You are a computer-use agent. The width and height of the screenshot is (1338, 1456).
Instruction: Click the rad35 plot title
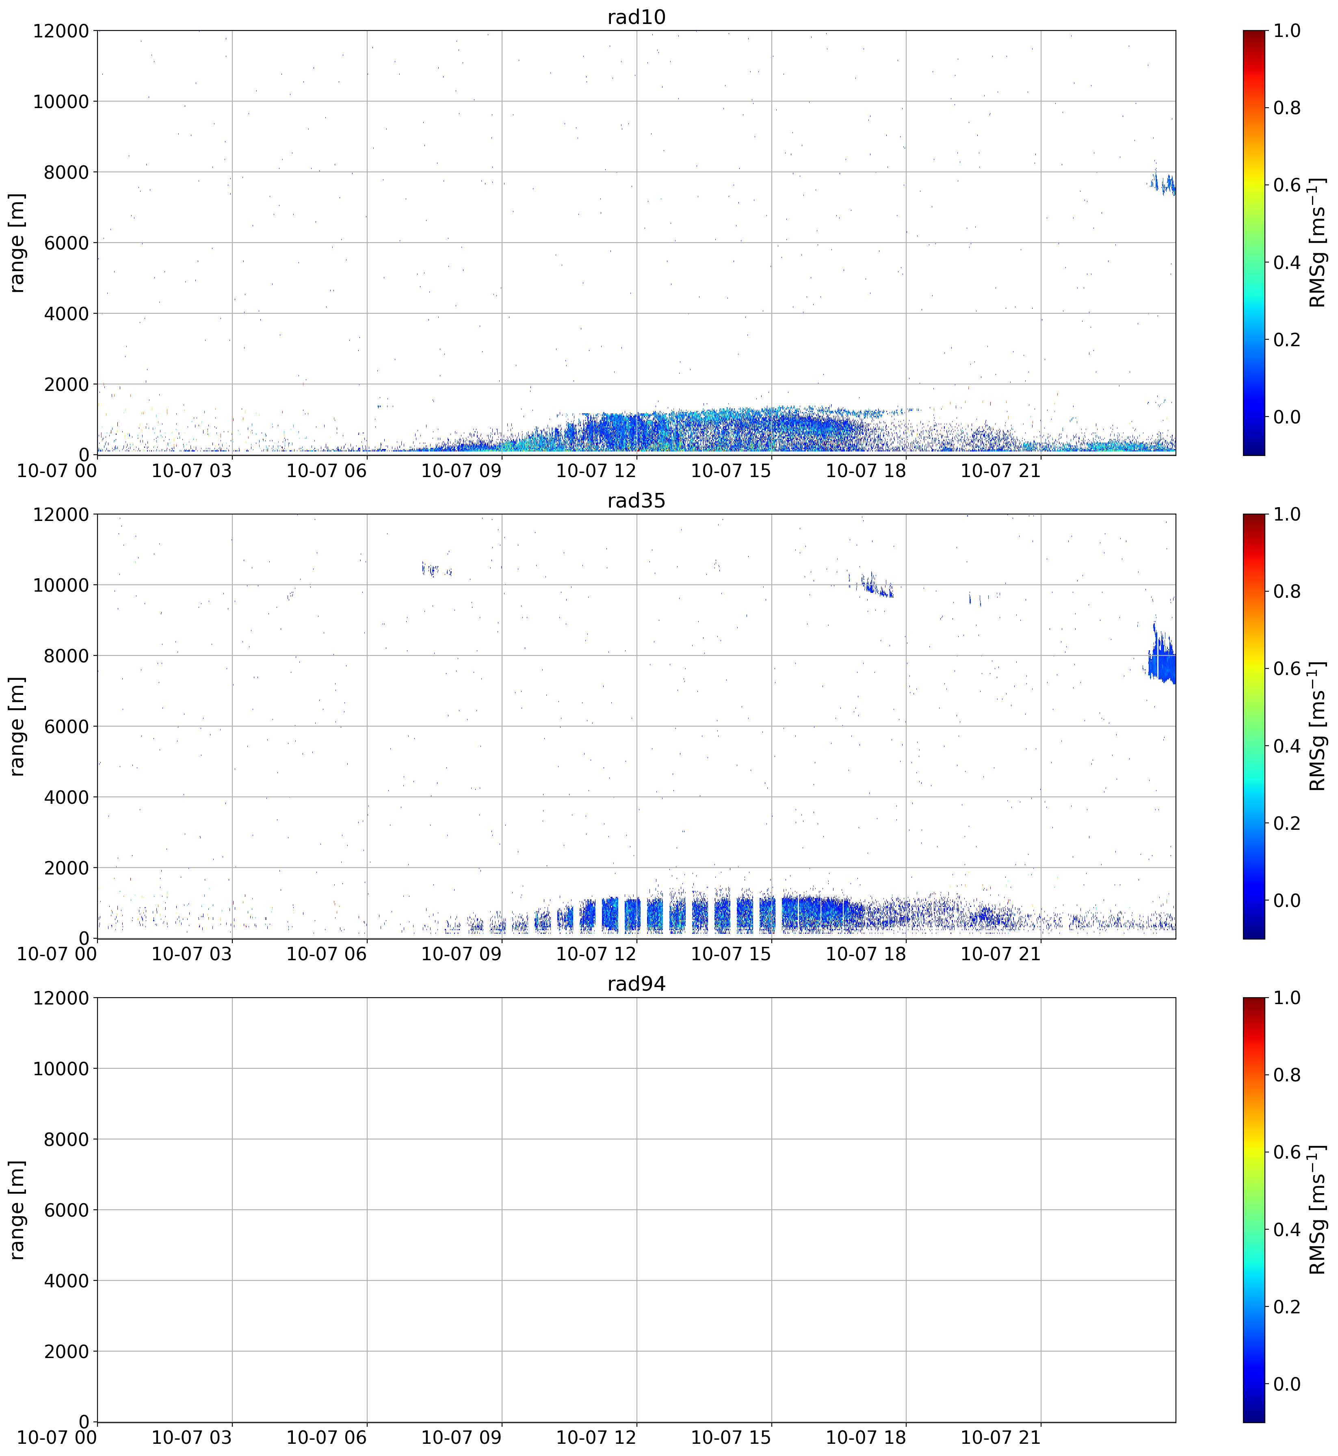coord(636,501)
